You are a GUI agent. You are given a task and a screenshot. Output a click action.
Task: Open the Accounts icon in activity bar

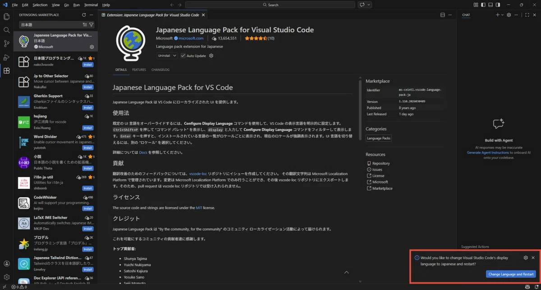tap(6, 264)
